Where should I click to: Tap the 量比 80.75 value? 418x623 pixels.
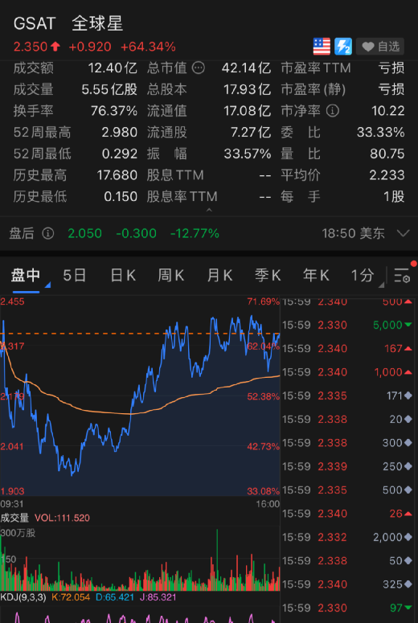pyautogui.click(x=387, y=154)
